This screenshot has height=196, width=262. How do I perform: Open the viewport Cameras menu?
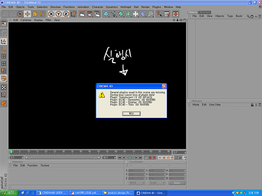(x=26, y=20)
